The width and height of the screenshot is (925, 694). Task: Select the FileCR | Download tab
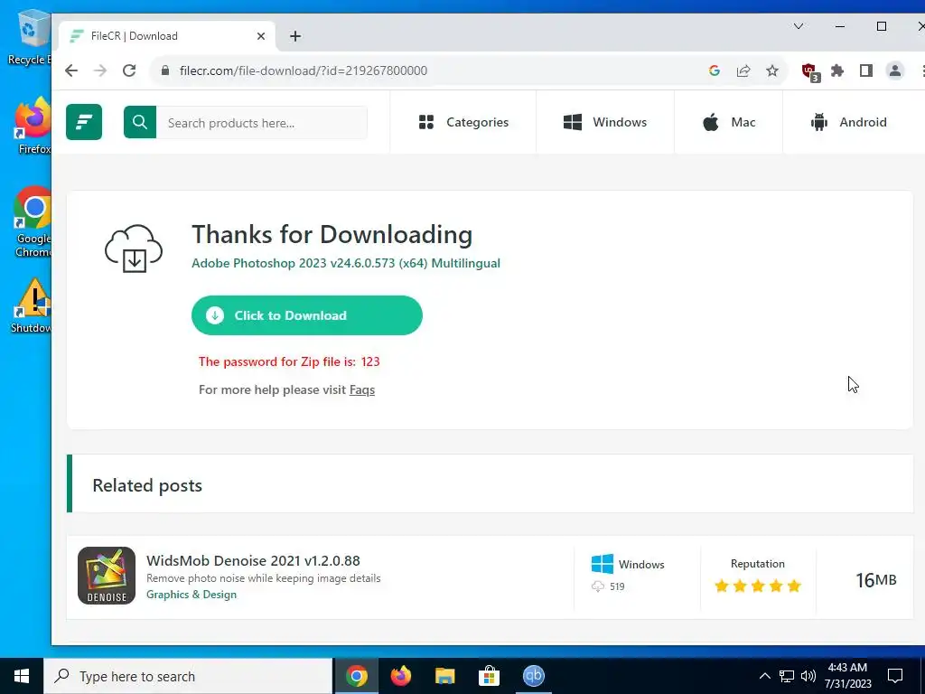coord(167,36)
